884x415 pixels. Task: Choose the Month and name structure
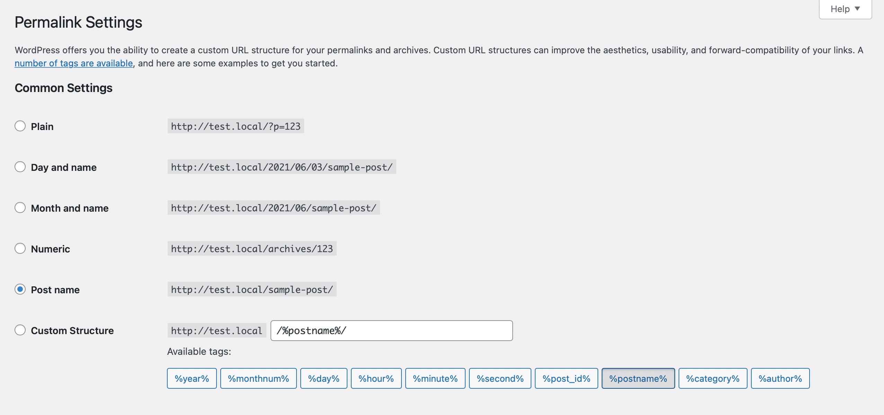[x=20, y=207]
